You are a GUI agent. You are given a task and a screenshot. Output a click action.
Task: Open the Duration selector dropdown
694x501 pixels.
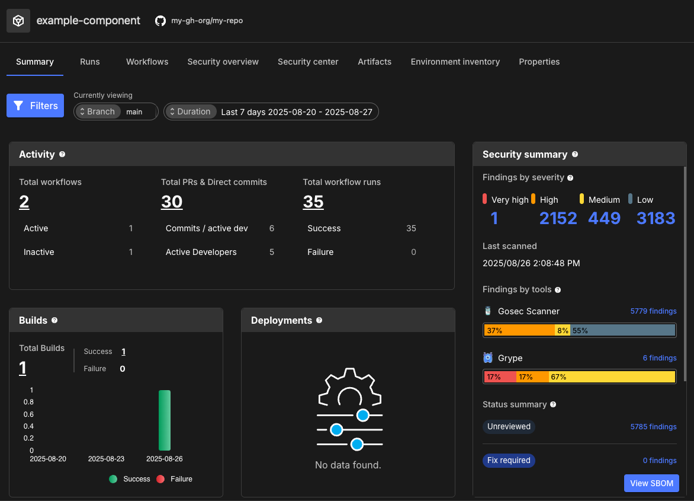click(191, 111)
